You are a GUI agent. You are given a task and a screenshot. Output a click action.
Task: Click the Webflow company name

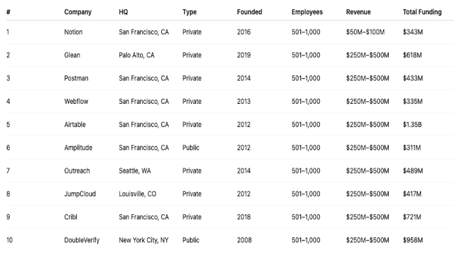pos(77,101)
